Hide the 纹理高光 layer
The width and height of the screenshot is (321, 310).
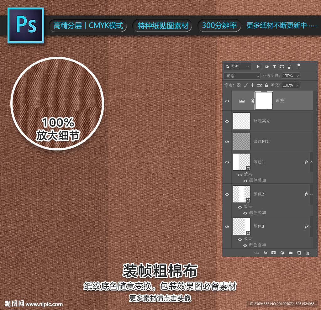227,121
